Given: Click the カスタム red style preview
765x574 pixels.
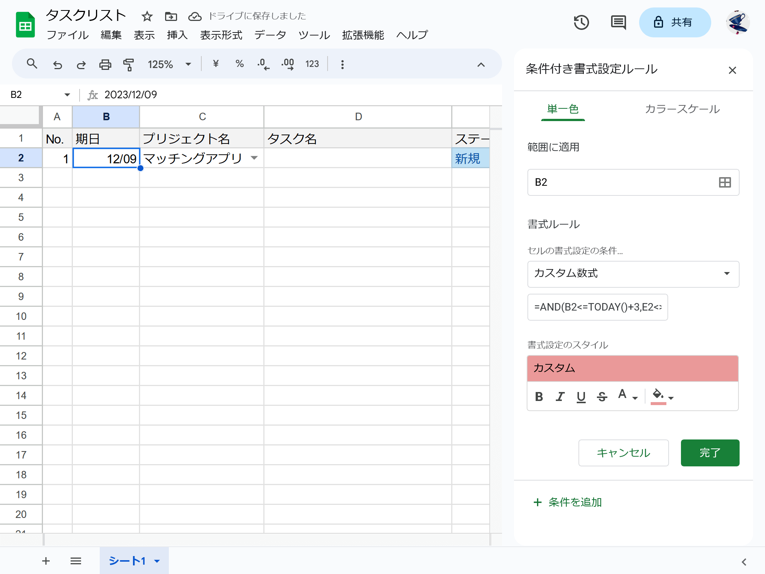Looking at the screenshot, I should click(633, 368).
